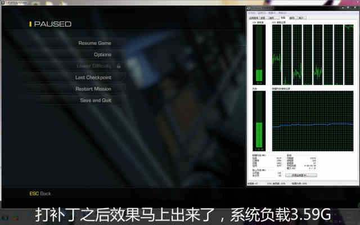Switch to Task Manager Services tab

tap(272, 17)
